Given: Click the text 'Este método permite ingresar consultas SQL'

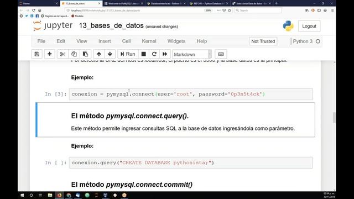Looking at the screenshot, I should click(123, 128).
